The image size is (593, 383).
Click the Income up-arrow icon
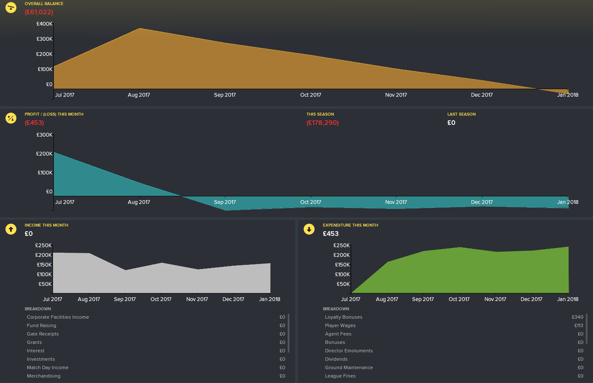pos(11,229)
